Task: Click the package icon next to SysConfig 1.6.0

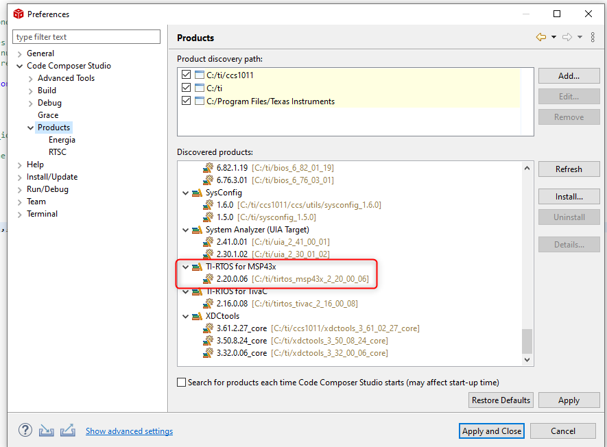Action: tap(208, 204)
